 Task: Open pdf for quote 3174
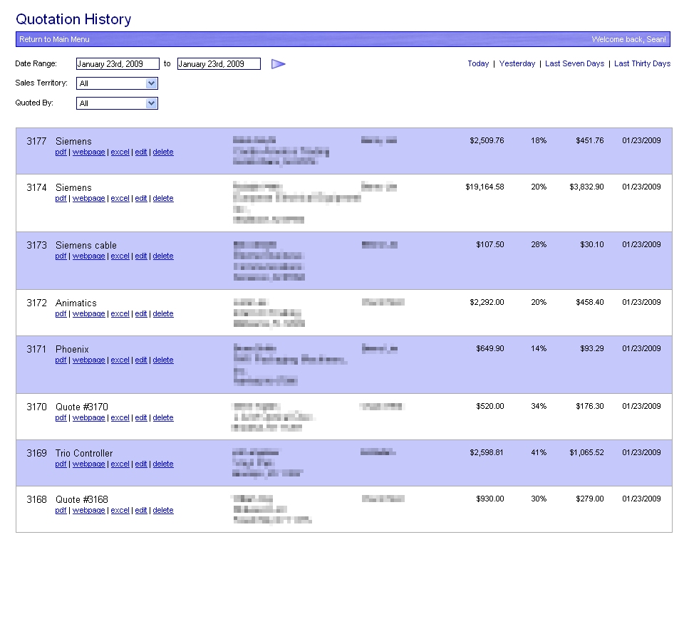[x=61, y=199]
